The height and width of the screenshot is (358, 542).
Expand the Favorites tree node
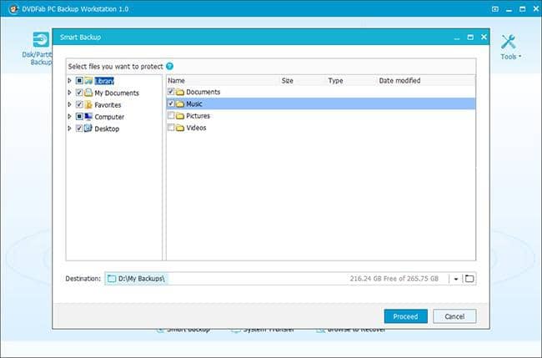[69, 104]
